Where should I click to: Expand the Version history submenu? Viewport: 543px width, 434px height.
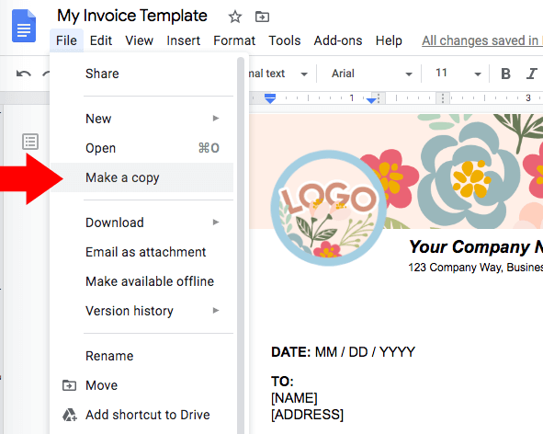pyautogui.click(x=142, y=311)
